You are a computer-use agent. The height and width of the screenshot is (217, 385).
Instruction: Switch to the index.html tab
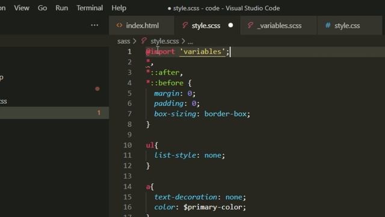point(141,25)
